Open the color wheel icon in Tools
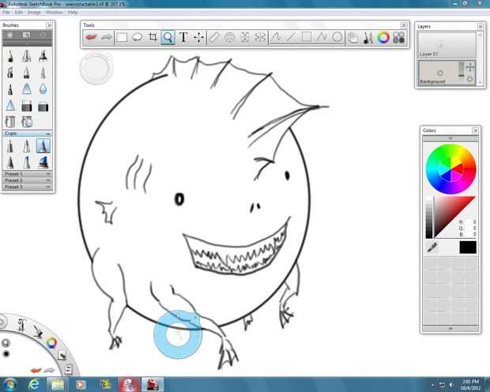This screenshot has width=490, height=392. click(383, 37)
